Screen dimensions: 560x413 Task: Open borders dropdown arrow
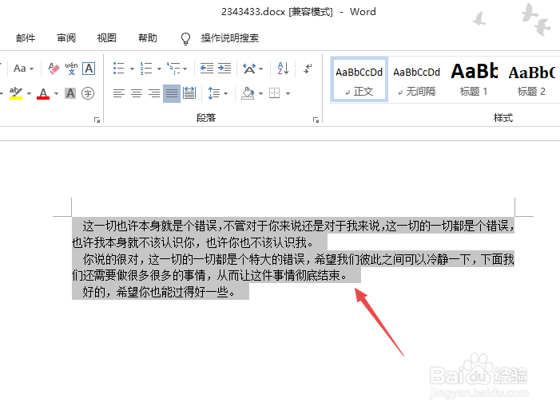click(x=288, y=94)
